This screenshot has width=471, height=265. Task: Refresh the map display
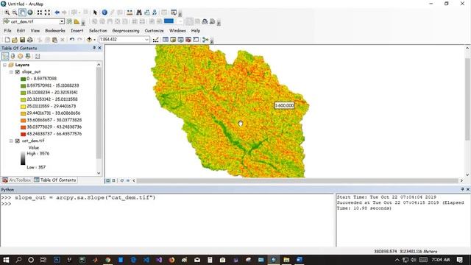[122, 180]
